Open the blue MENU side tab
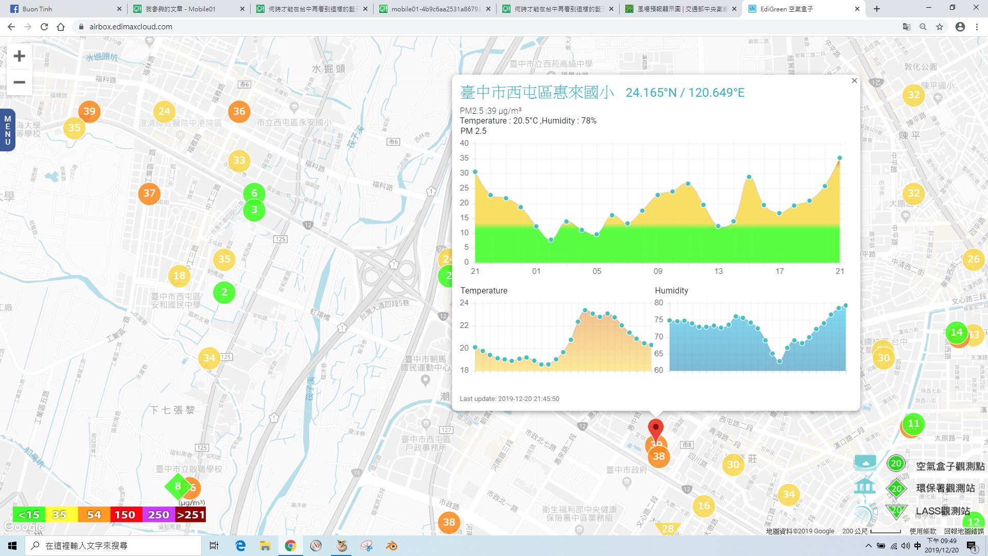This screenshot has height=556, width=988. pos(7,130)
